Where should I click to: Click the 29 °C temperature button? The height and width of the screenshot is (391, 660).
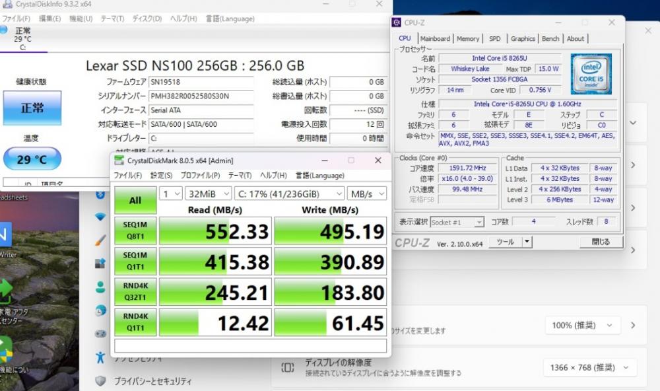click(x=32, y=159)
